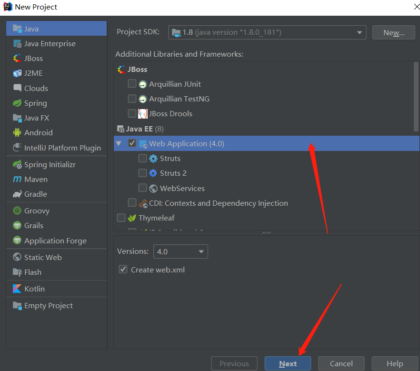Select the Web Application (4.0) row
420x371 pixels.
pos(267,143)
